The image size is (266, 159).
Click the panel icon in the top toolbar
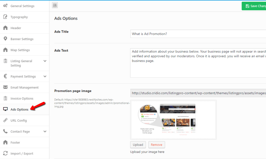[55, 5]
